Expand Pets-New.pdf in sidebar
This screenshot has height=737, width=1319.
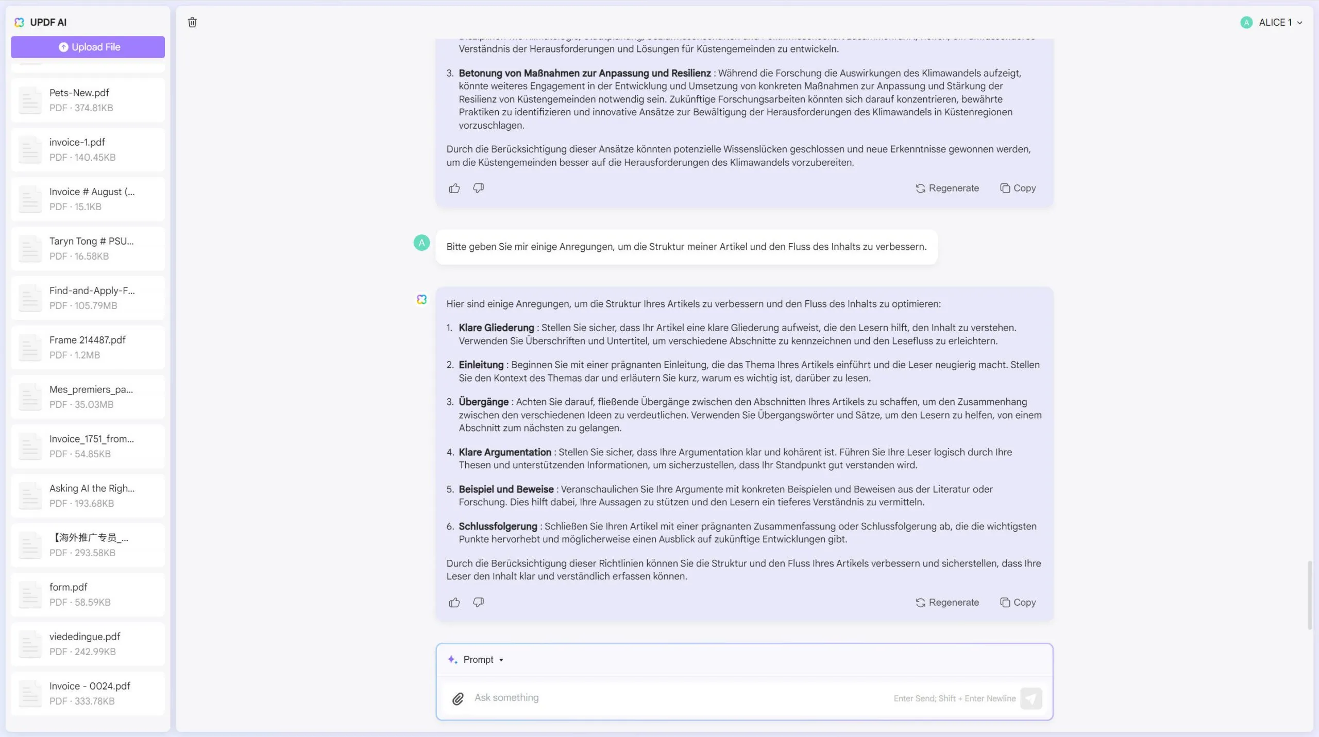(88, 99)
